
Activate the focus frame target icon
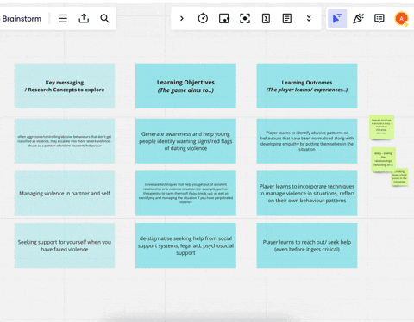pos(245,19)
